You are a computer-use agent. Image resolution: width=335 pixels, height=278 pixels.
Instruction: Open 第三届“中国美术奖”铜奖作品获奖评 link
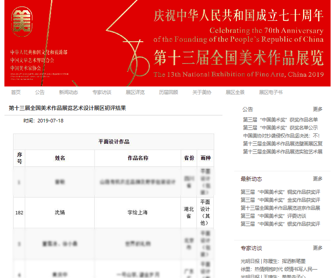pos(280,192)
